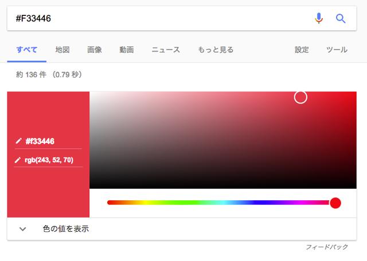Open the ニュース tab

[166, 50]
